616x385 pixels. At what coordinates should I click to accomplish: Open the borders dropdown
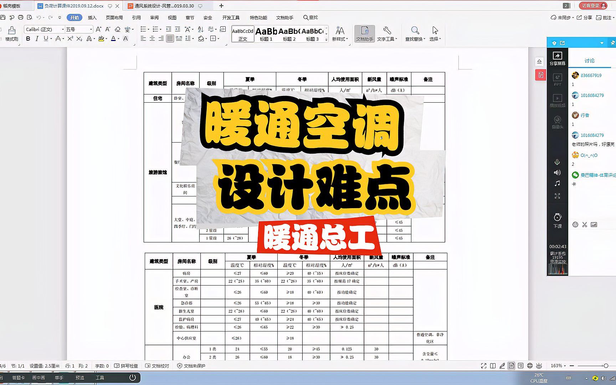click(x=219, y=38)
